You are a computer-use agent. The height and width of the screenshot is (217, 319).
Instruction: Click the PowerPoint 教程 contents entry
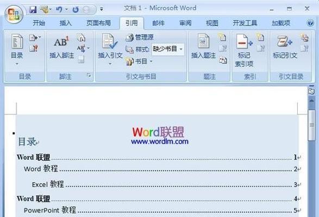(161, 210)
